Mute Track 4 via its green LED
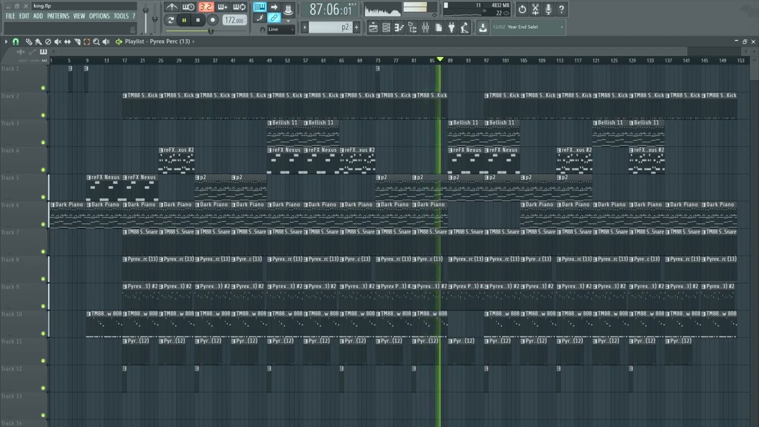 (x=43, y=170)
